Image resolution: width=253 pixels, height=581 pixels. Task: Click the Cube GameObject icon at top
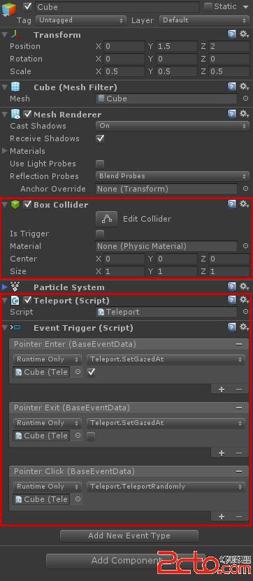[9, 9]
